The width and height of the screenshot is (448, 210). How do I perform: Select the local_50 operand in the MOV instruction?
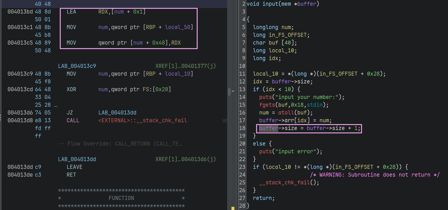coord(177,27)
